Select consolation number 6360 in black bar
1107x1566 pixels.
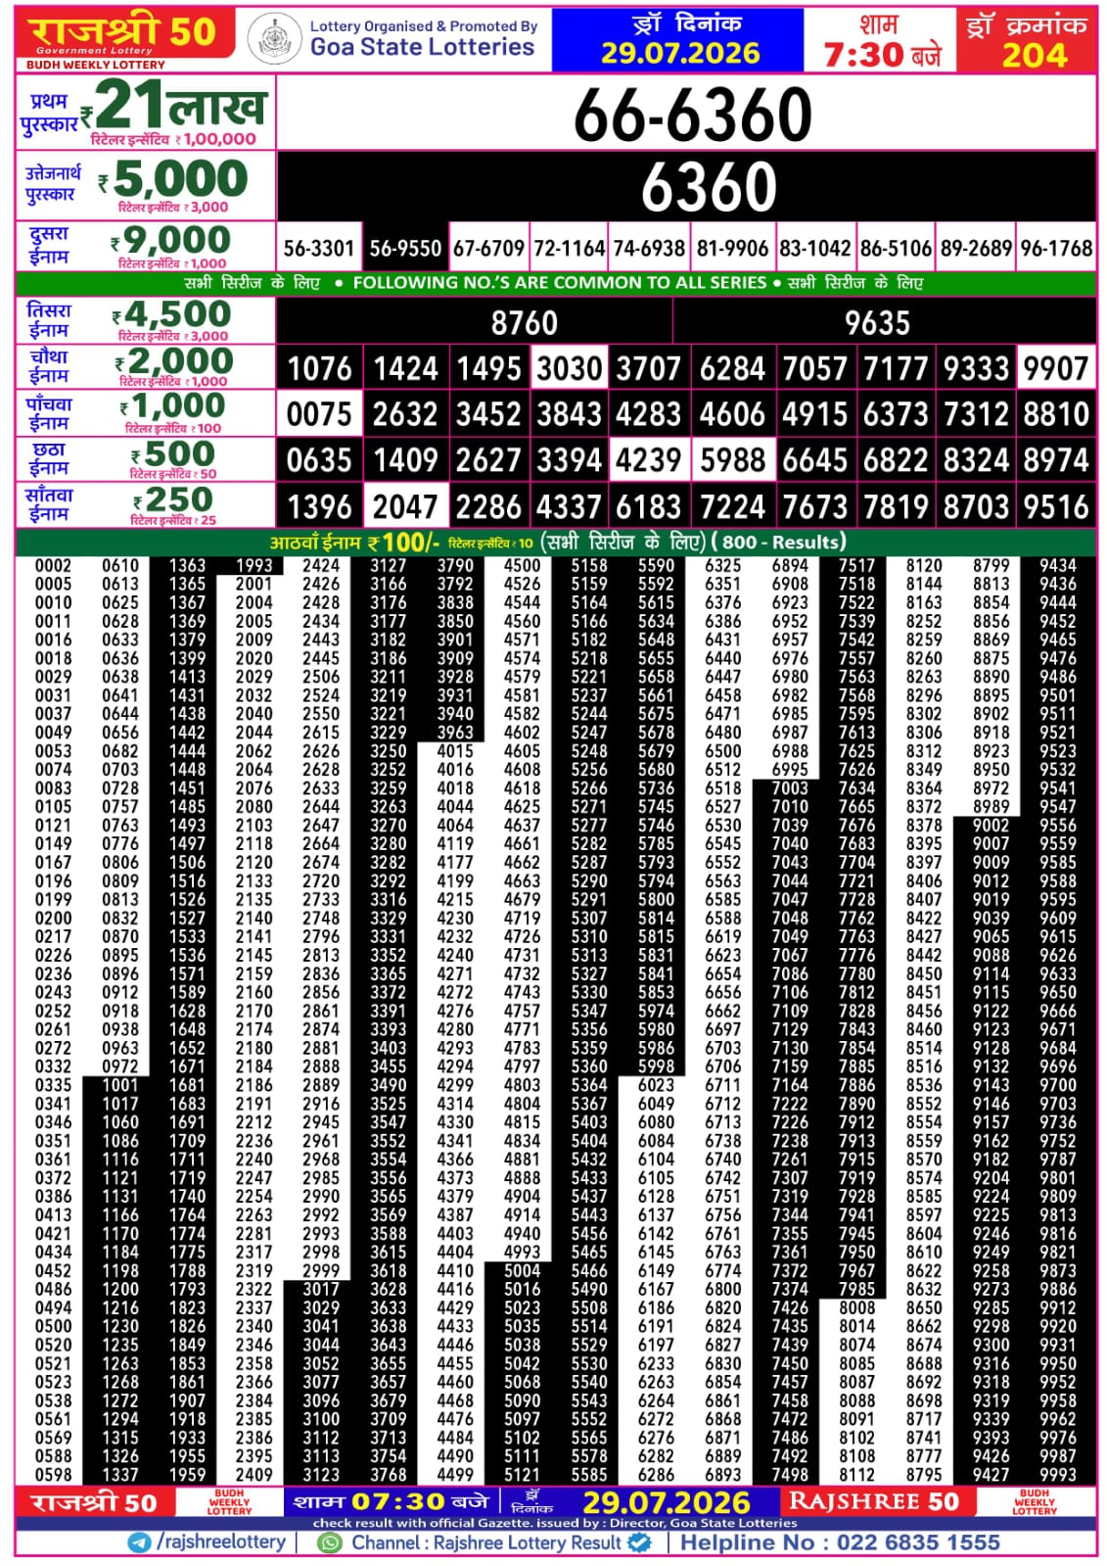coord(709,186)
